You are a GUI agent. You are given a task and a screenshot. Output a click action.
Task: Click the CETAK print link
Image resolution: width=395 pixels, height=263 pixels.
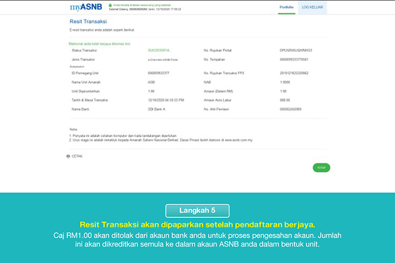(77, 156)
